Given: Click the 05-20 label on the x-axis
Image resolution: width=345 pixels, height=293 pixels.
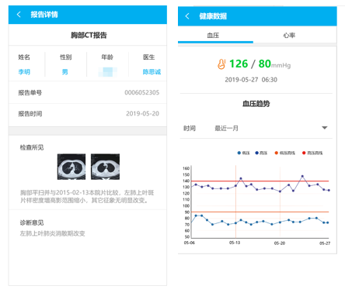Looking at the screenshot, I should point(280,243).
